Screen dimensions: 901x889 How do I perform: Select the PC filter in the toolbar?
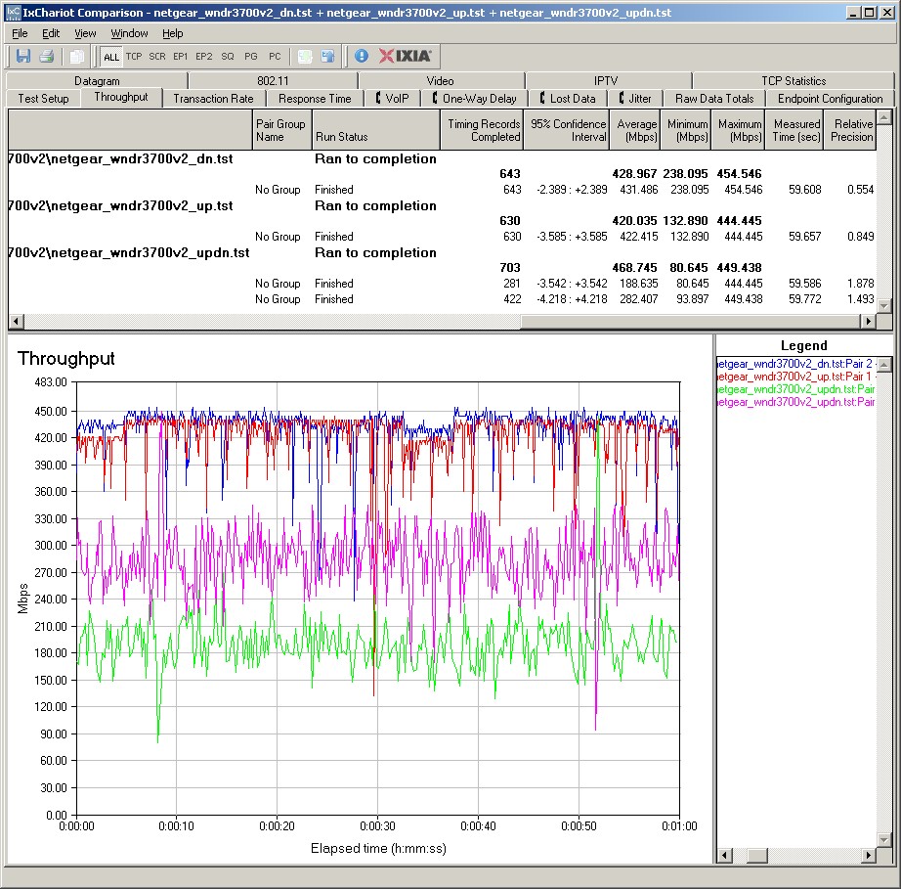[x=275, y=57]
